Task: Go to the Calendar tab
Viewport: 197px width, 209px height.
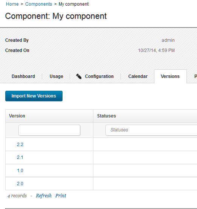Action: [x=138, y=76]
